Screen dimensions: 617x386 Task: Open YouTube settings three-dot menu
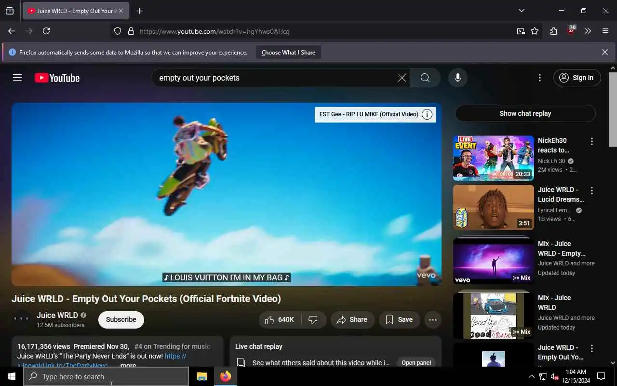539,78
